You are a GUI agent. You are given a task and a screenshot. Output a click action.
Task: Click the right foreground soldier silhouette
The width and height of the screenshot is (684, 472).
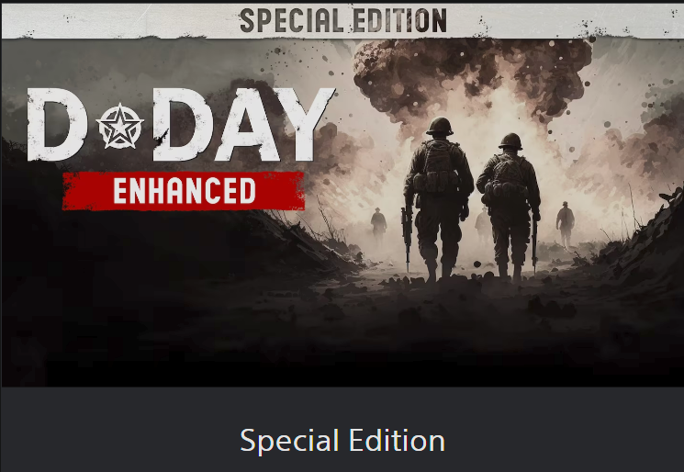[510, 206]
